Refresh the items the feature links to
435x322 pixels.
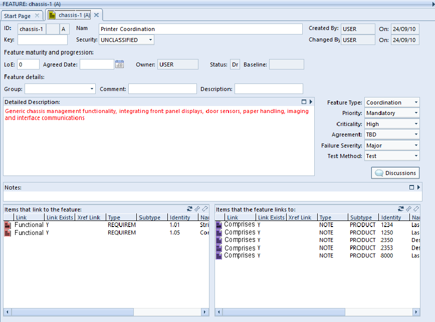(x=401, y=209)
